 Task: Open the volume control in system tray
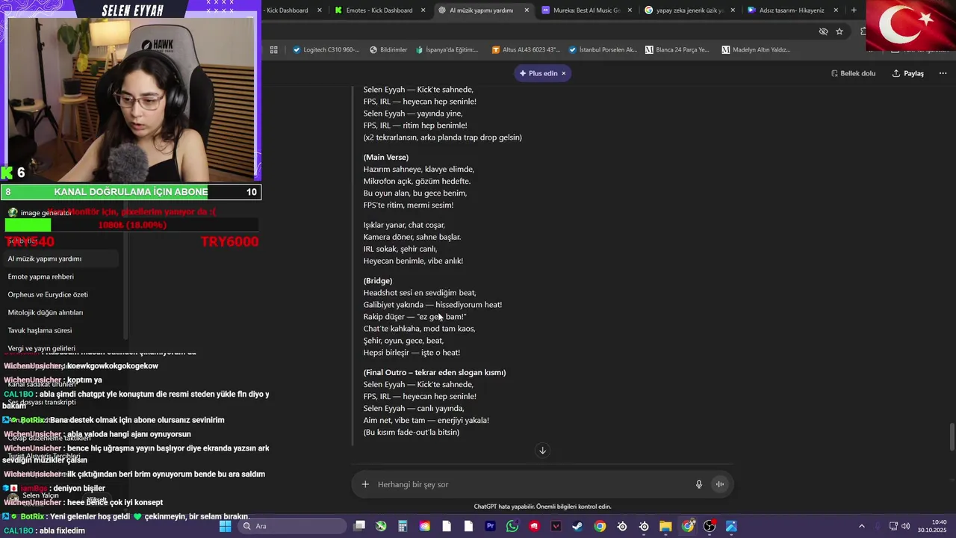pyautogui.click(x=905, y=526)
